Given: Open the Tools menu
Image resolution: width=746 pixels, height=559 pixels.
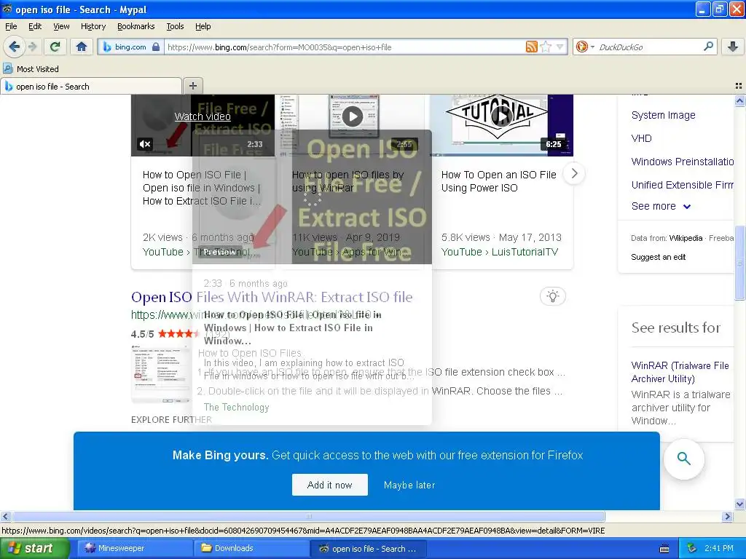Looking at the screenshot, I should click(x=175, y=26).
